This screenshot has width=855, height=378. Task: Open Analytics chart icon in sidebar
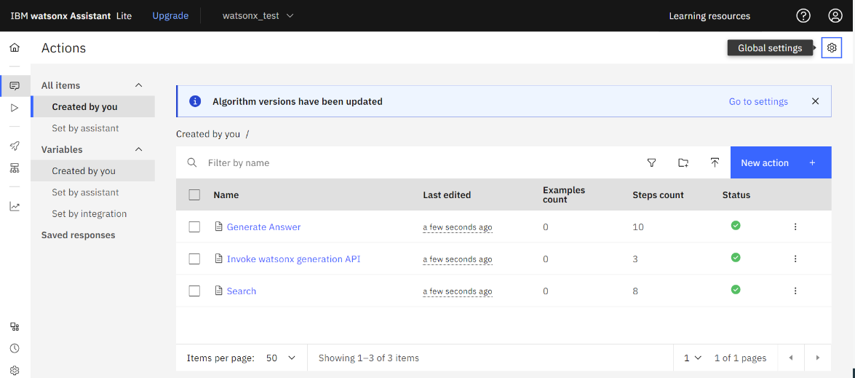coord(15,206)
